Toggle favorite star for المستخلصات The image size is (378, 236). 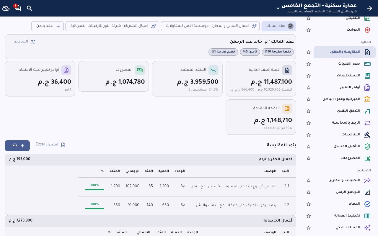309,76
